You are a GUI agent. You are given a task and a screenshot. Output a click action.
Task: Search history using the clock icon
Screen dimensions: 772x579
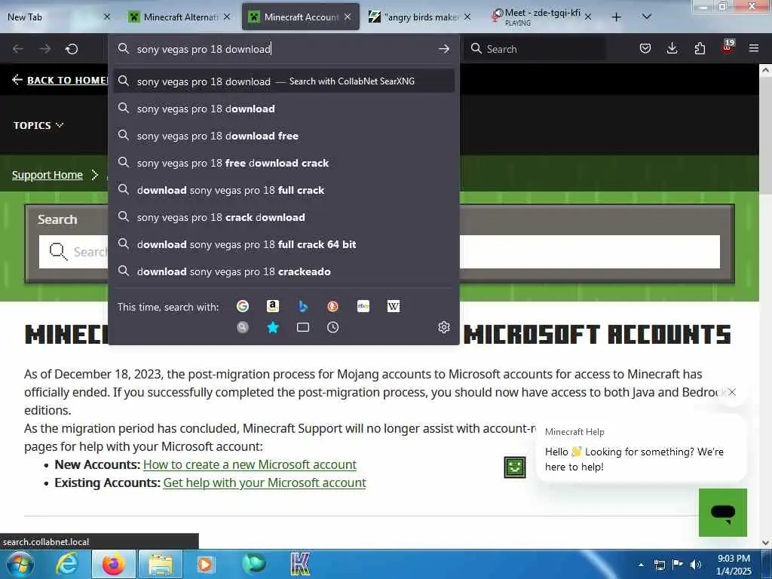coord(332,327)
